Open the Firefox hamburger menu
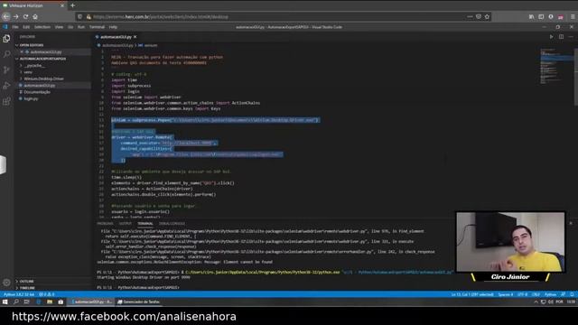 pos(572,16)
